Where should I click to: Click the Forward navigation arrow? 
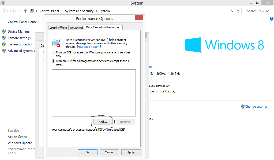tap(13, 11)
